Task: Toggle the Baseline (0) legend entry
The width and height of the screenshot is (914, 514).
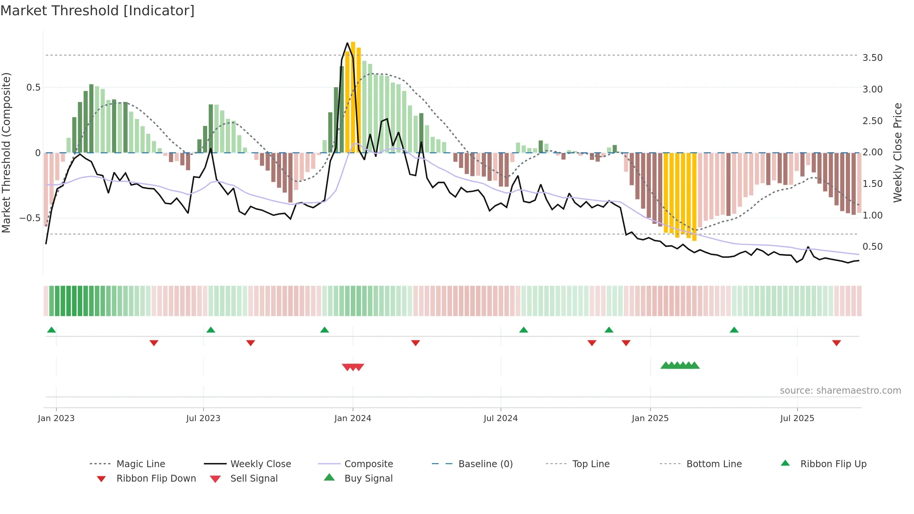Action: pyautogui.click(x=472, y=464)
